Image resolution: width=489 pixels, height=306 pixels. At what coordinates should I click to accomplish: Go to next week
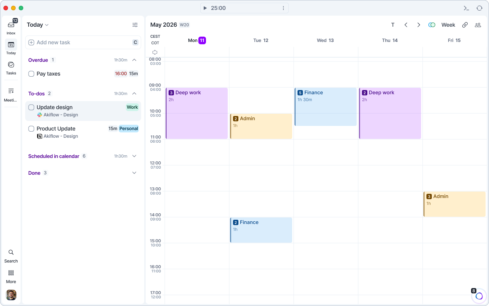(x=418, y=25)
